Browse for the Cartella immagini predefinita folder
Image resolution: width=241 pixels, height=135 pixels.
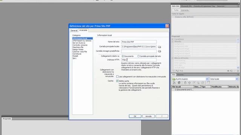(x=159, y=51)
